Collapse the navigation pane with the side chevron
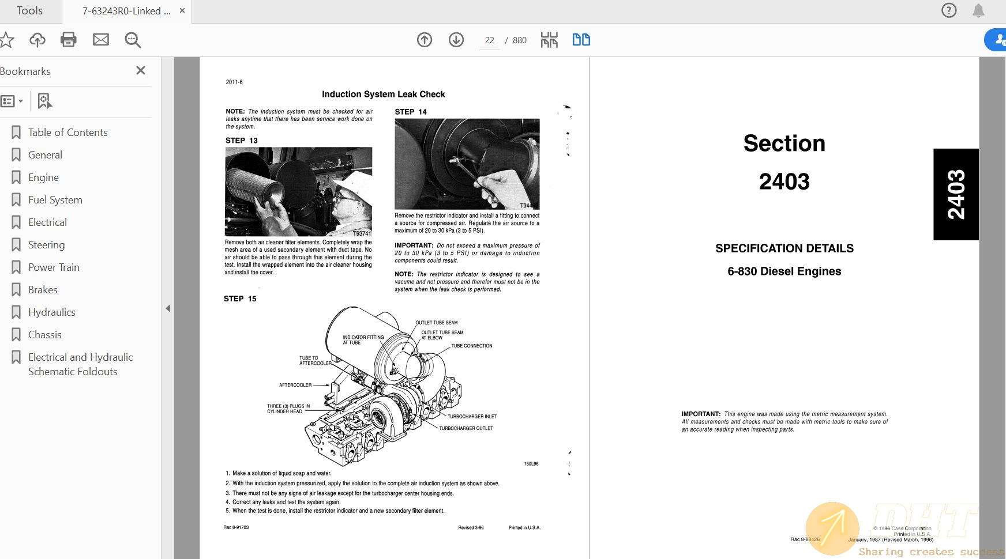This screenshot has width=1006, height=559. click(x=168, y=308)
